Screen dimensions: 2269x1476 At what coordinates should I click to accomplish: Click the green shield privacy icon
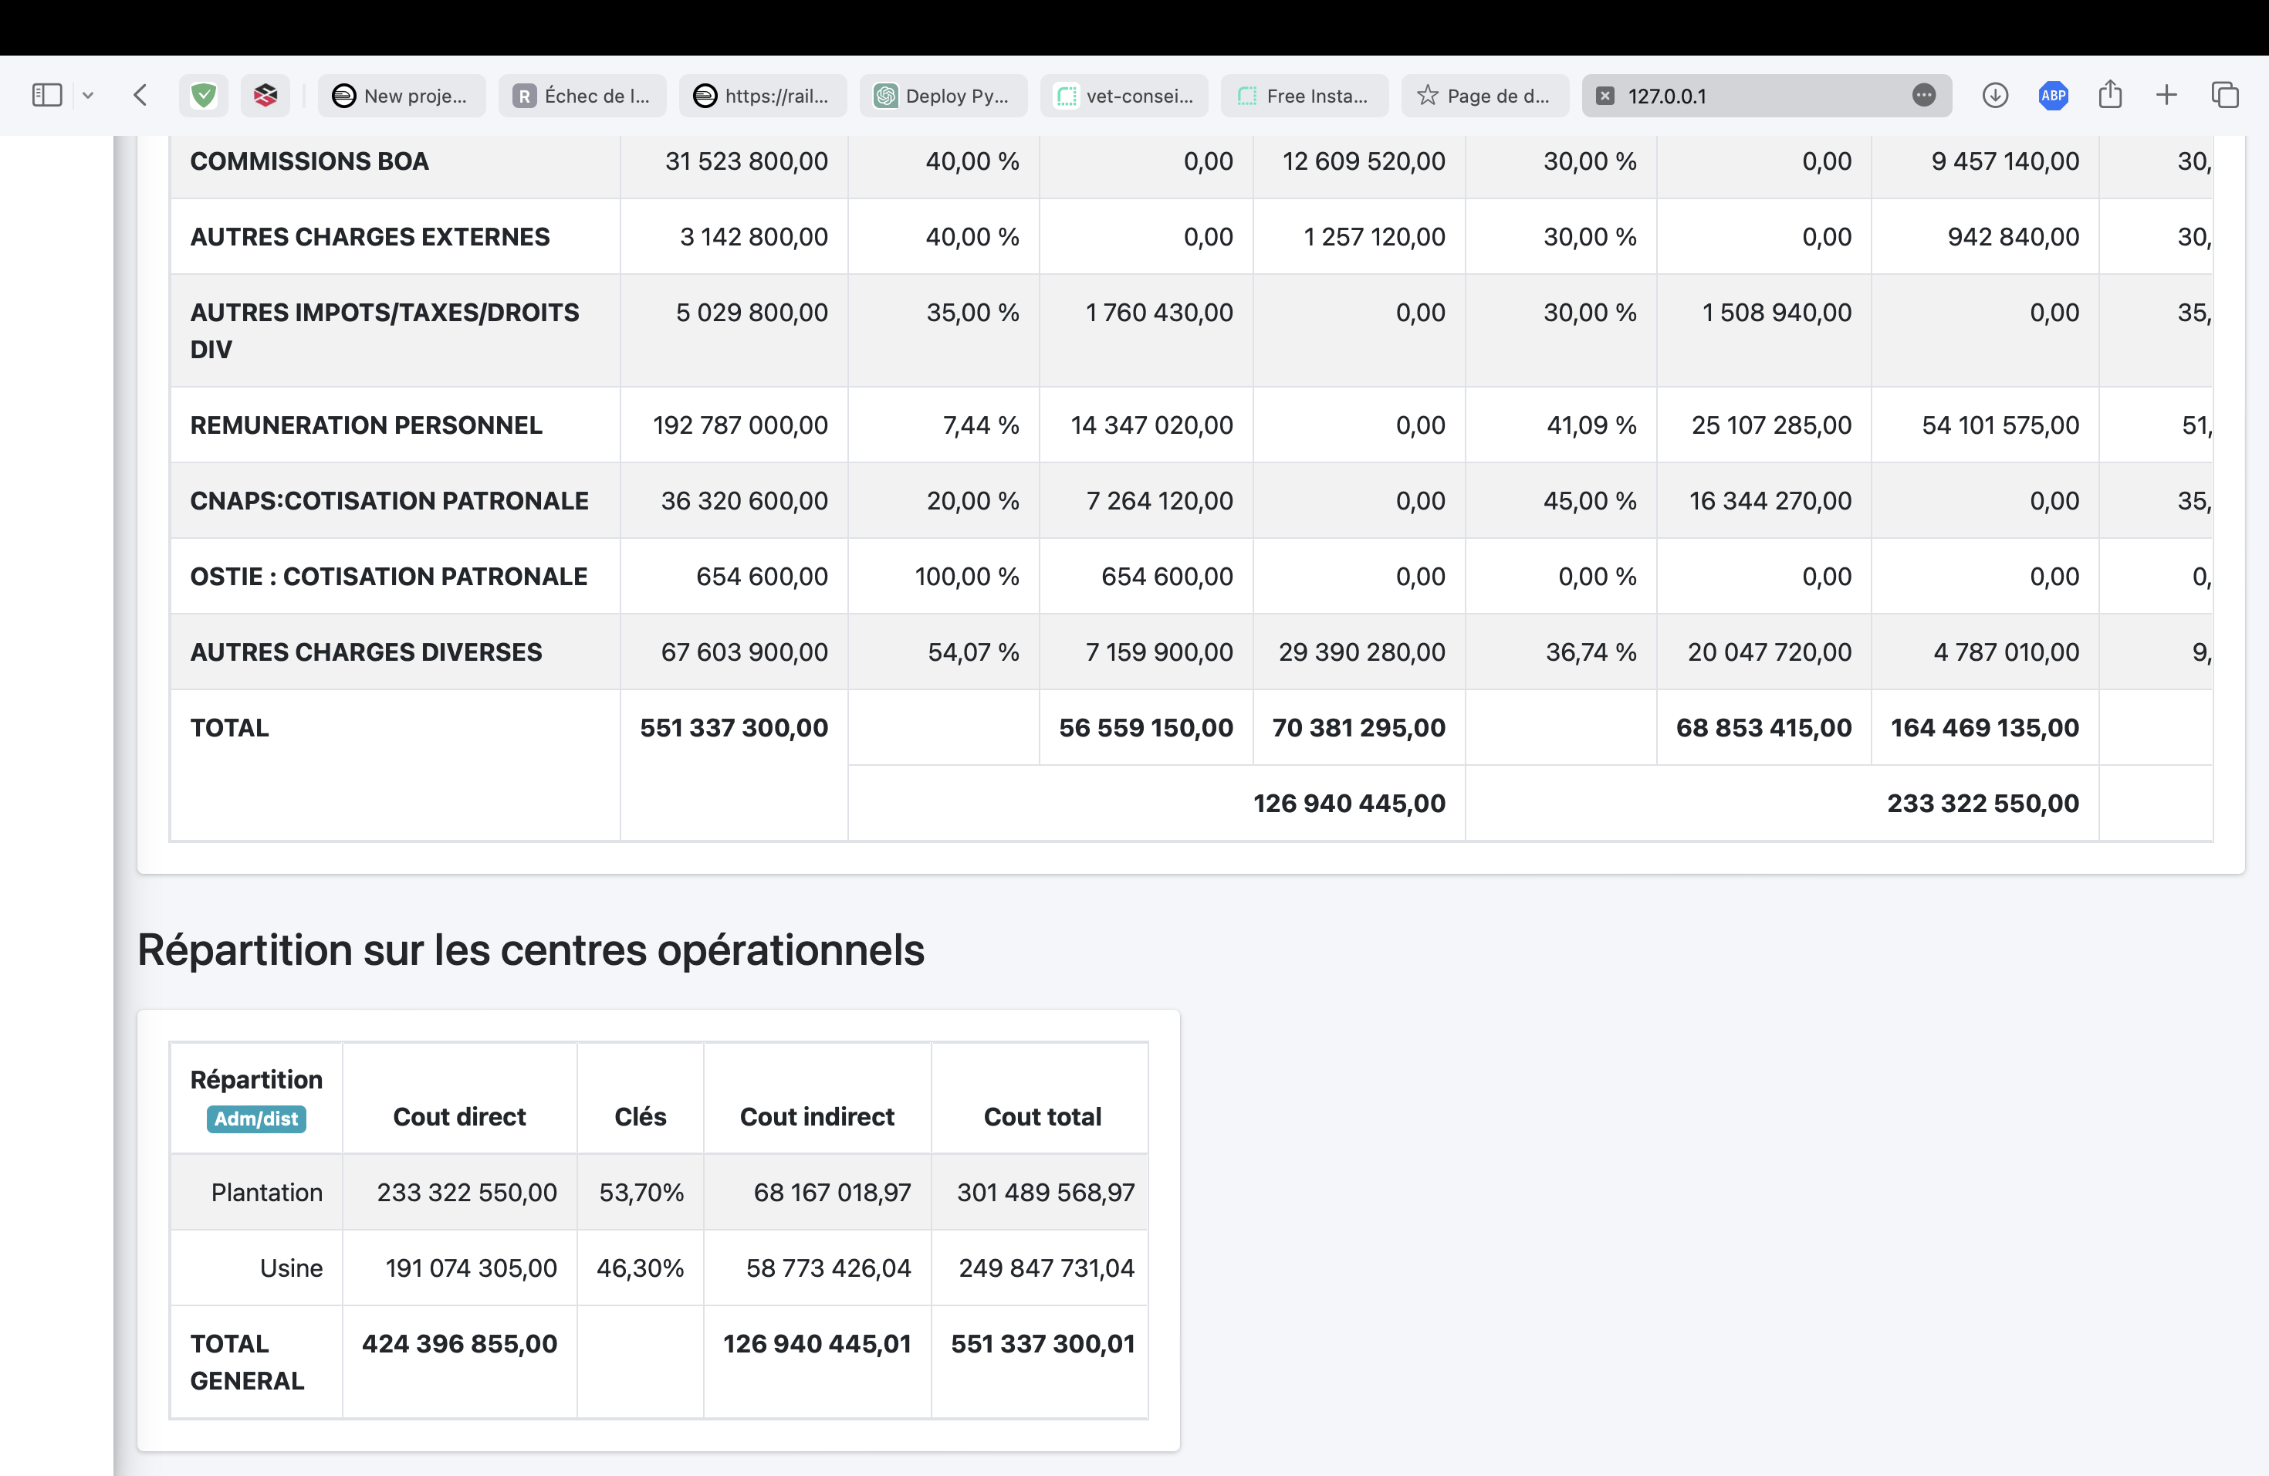(203, 96)
